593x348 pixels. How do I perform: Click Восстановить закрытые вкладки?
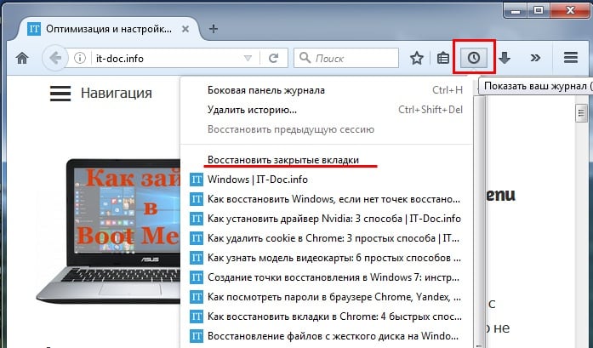click(282, 159)
